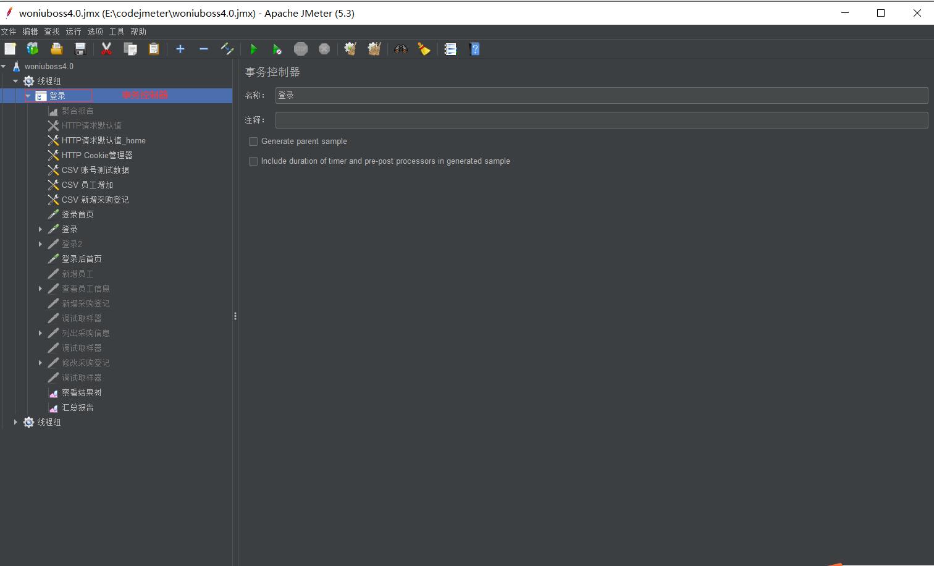Select the 察看结果树 listener
934x566 pixels.
82,392
